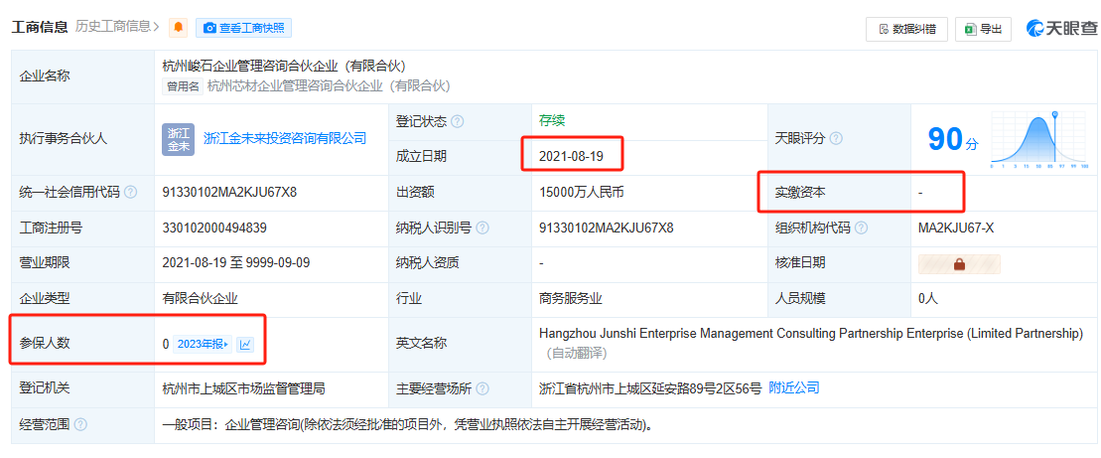Click the 存续 status text
Viewport: 1101px width, 458px height.
tap(552, 121)
